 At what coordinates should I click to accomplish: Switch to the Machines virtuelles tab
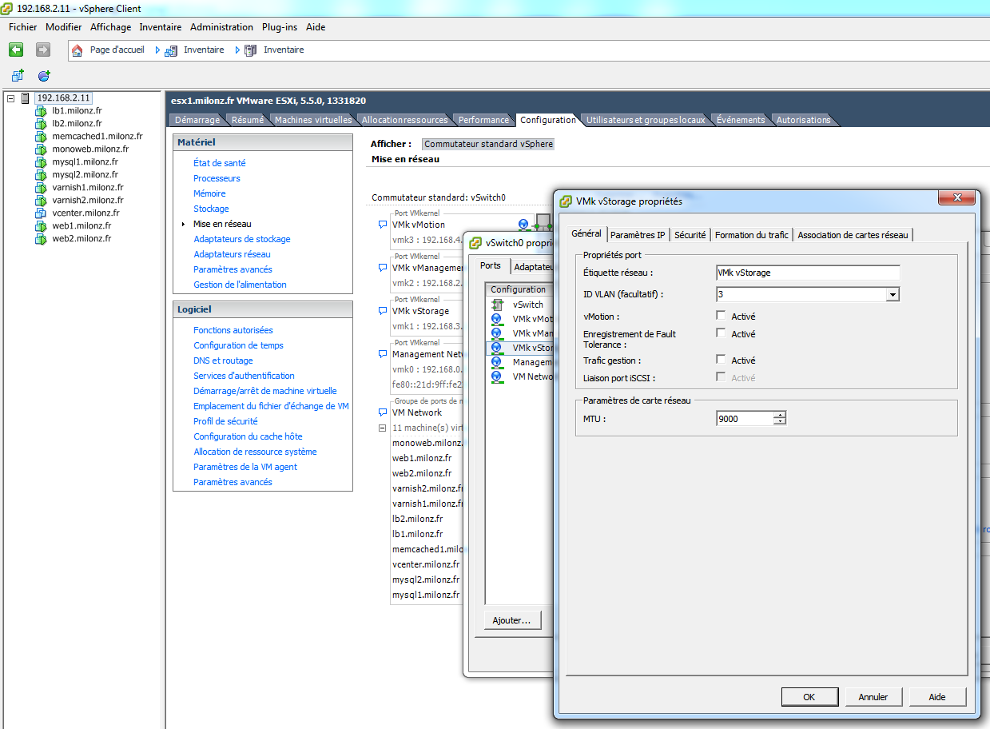[313, 120]
